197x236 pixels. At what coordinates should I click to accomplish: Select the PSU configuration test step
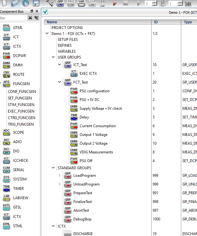[x=94, y=91]
